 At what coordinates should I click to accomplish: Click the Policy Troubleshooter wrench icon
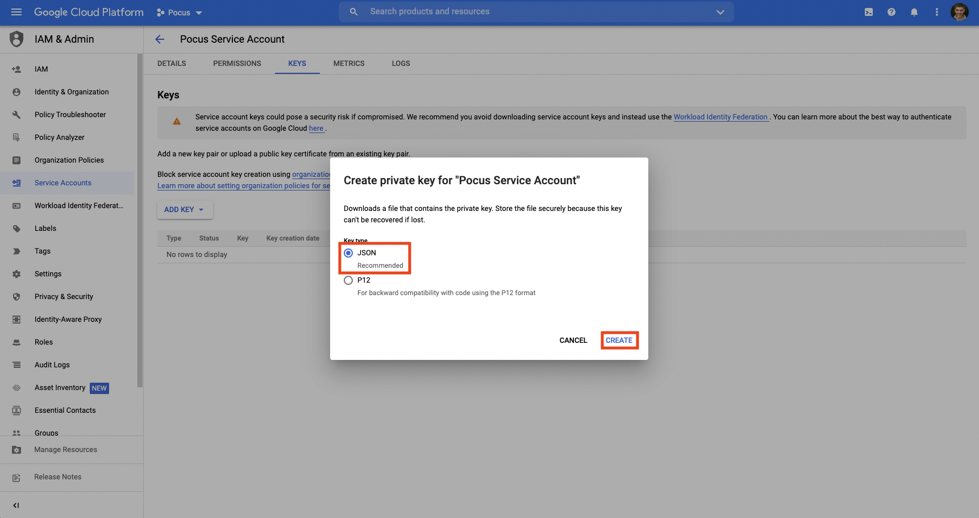[x=16, y=115]
